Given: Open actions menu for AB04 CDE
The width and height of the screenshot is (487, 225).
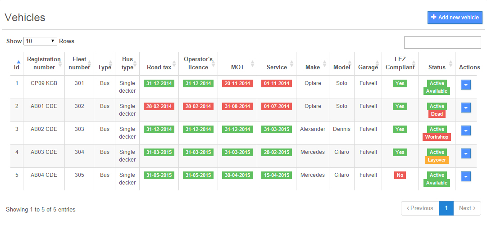Looking at the screenshot, I should 466,176.
